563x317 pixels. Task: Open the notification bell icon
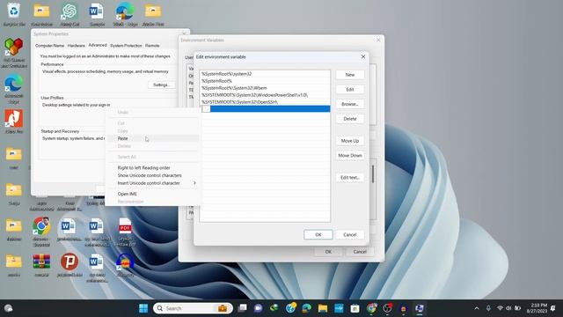pyautogui.click(x=553, y=308)
